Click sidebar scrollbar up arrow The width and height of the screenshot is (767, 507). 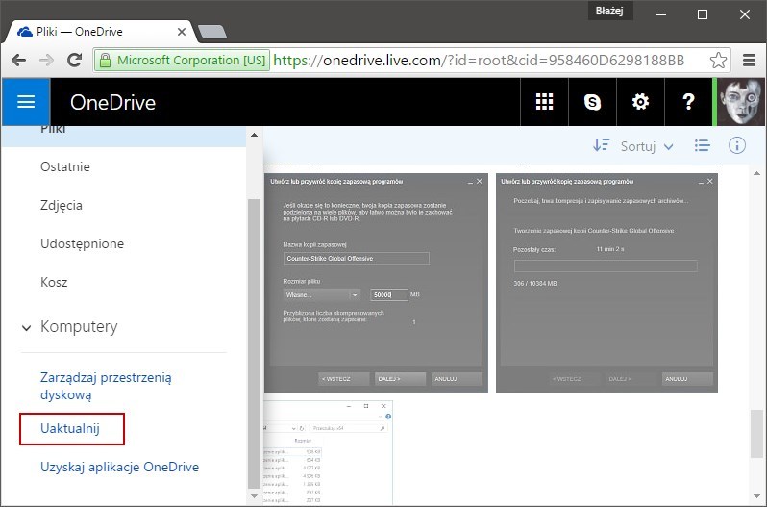[x=254, y=135]
